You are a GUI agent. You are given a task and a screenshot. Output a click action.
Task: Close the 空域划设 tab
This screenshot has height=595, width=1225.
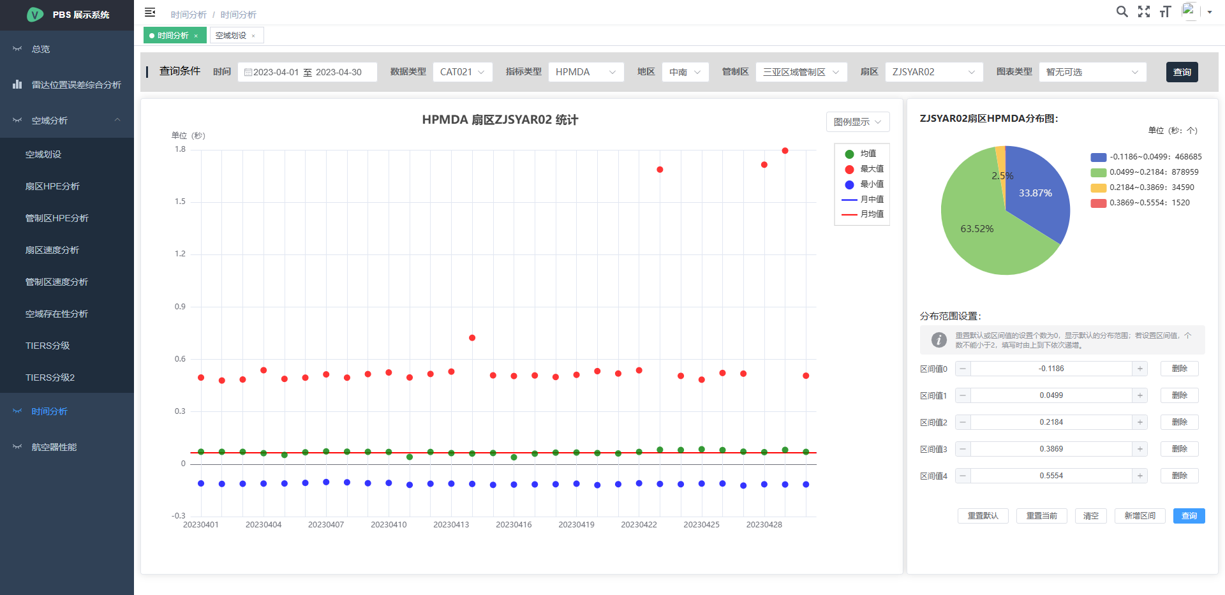(x=253, y=36)
